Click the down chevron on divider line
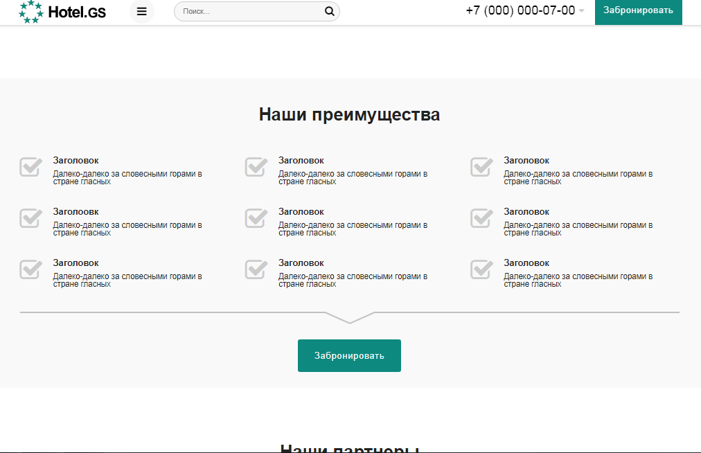The height and width of the screenshot is (453, 701). 349,317
